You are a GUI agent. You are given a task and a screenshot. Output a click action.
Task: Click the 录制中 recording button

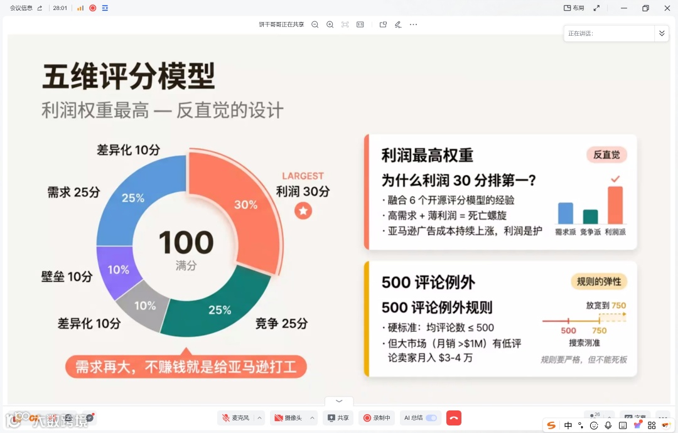[x=377, y=418]
